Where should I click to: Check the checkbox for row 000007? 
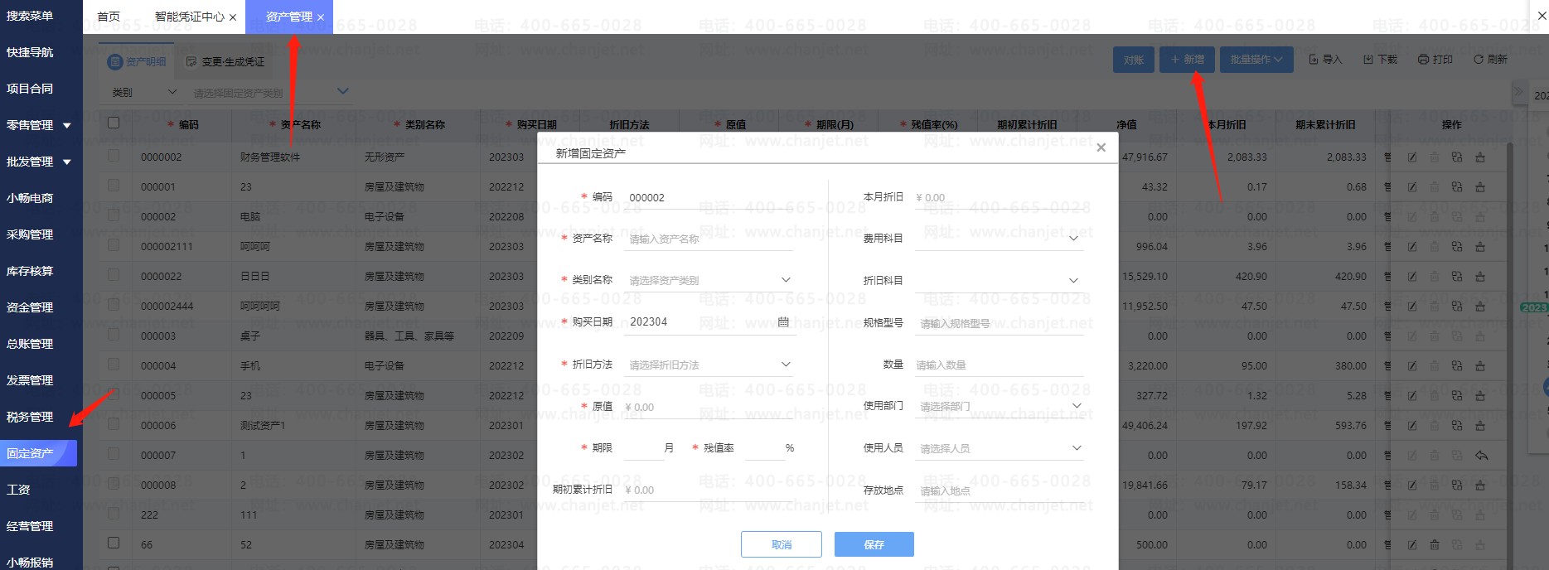click(x=114, y=453)
